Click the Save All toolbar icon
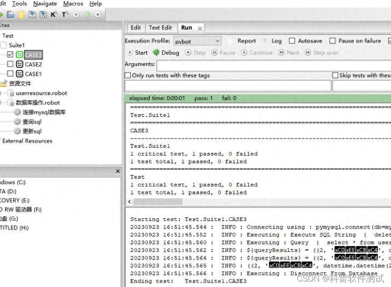 click(42, 14)
